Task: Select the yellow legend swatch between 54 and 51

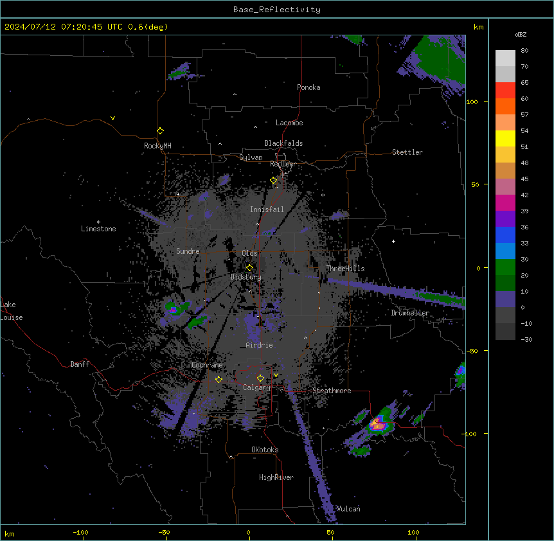Action: tap(505, 138)
